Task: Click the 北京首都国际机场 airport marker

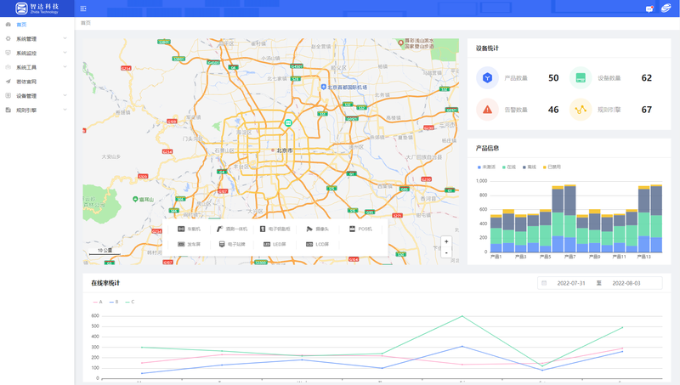Action: [x=323, y=88]
